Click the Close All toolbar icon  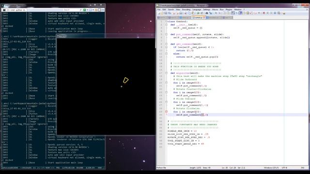[177, 13]
